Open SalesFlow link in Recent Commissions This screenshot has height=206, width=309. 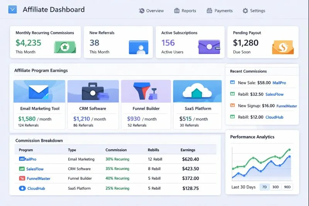(x=274, y=94)
